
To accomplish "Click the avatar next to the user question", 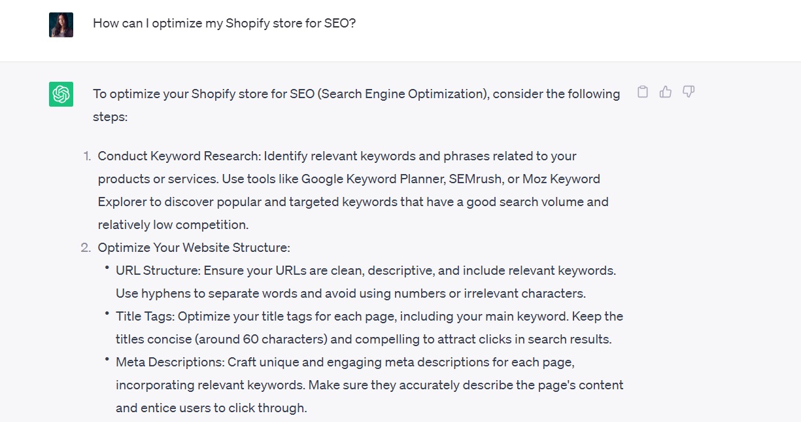I will tap(60, 24).
